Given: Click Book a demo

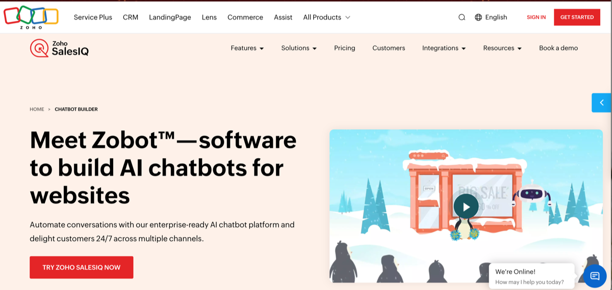Looking at the screenshot, I should click(x=558, y=48).
